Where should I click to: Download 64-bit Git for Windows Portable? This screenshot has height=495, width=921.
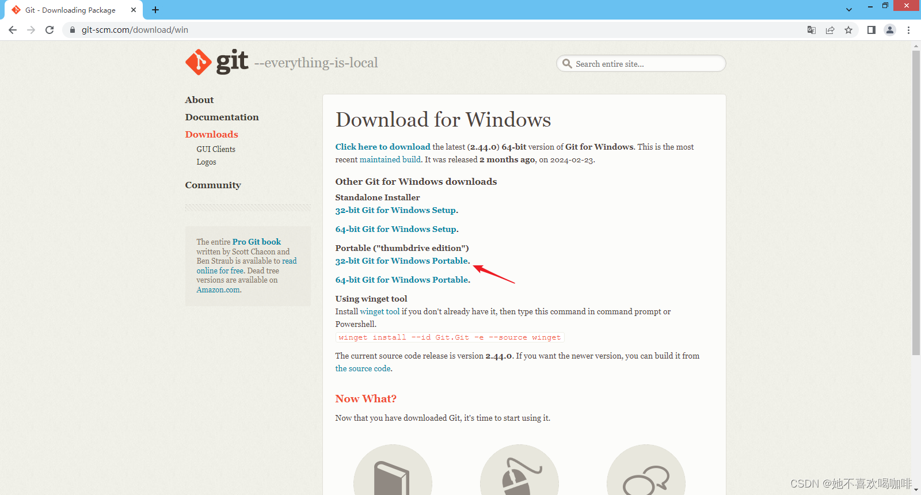[402, 280]
